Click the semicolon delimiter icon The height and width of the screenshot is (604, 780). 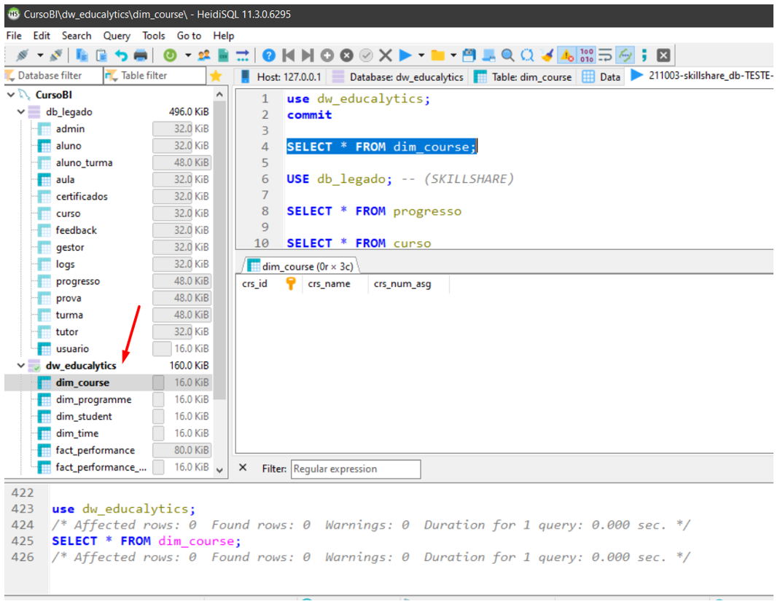pos(644,55)
